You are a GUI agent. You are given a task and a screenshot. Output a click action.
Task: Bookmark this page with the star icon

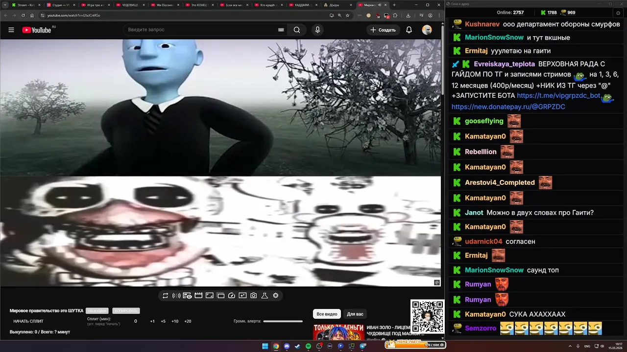tap(348, 15)
